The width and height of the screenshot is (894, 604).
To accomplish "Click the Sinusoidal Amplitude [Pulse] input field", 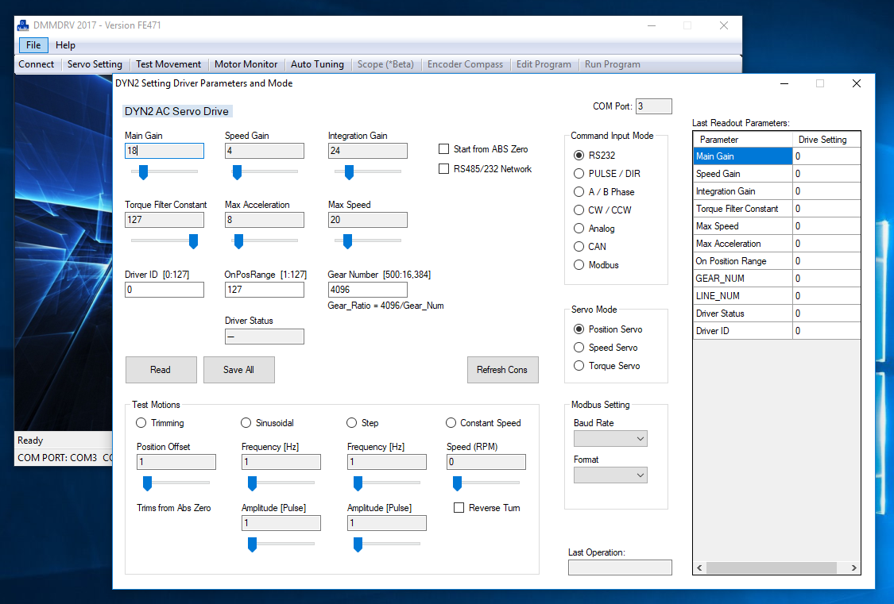I will pos(281,523).
